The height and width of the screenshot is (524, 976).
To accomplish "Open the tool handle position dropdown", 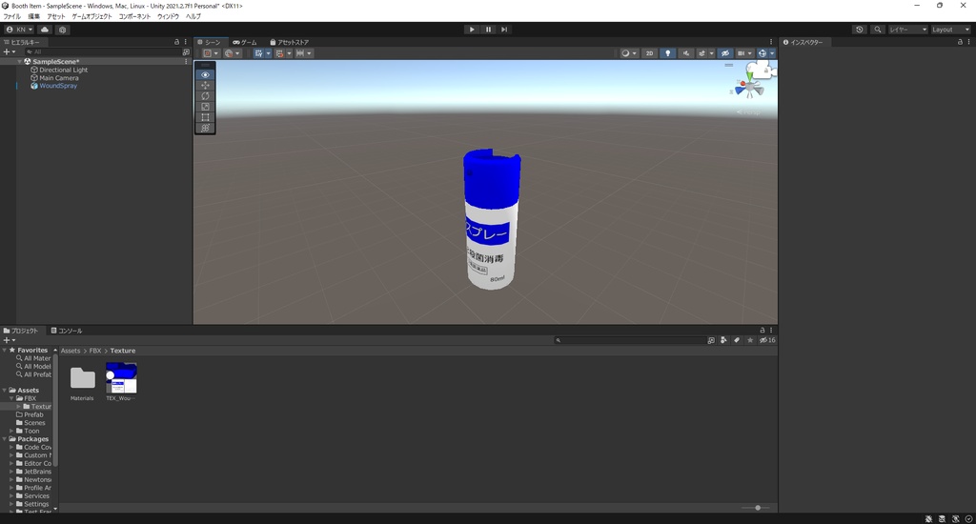I will tap(211, 53).
